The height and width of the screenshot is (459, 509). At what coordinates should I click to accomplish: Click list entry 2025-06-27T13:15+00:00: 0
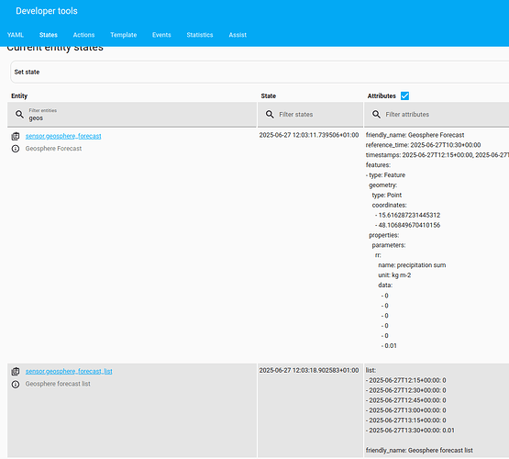coord(405,420)
